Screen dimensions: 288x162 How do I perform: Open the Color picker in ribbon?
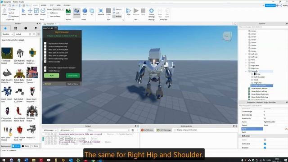108,12
